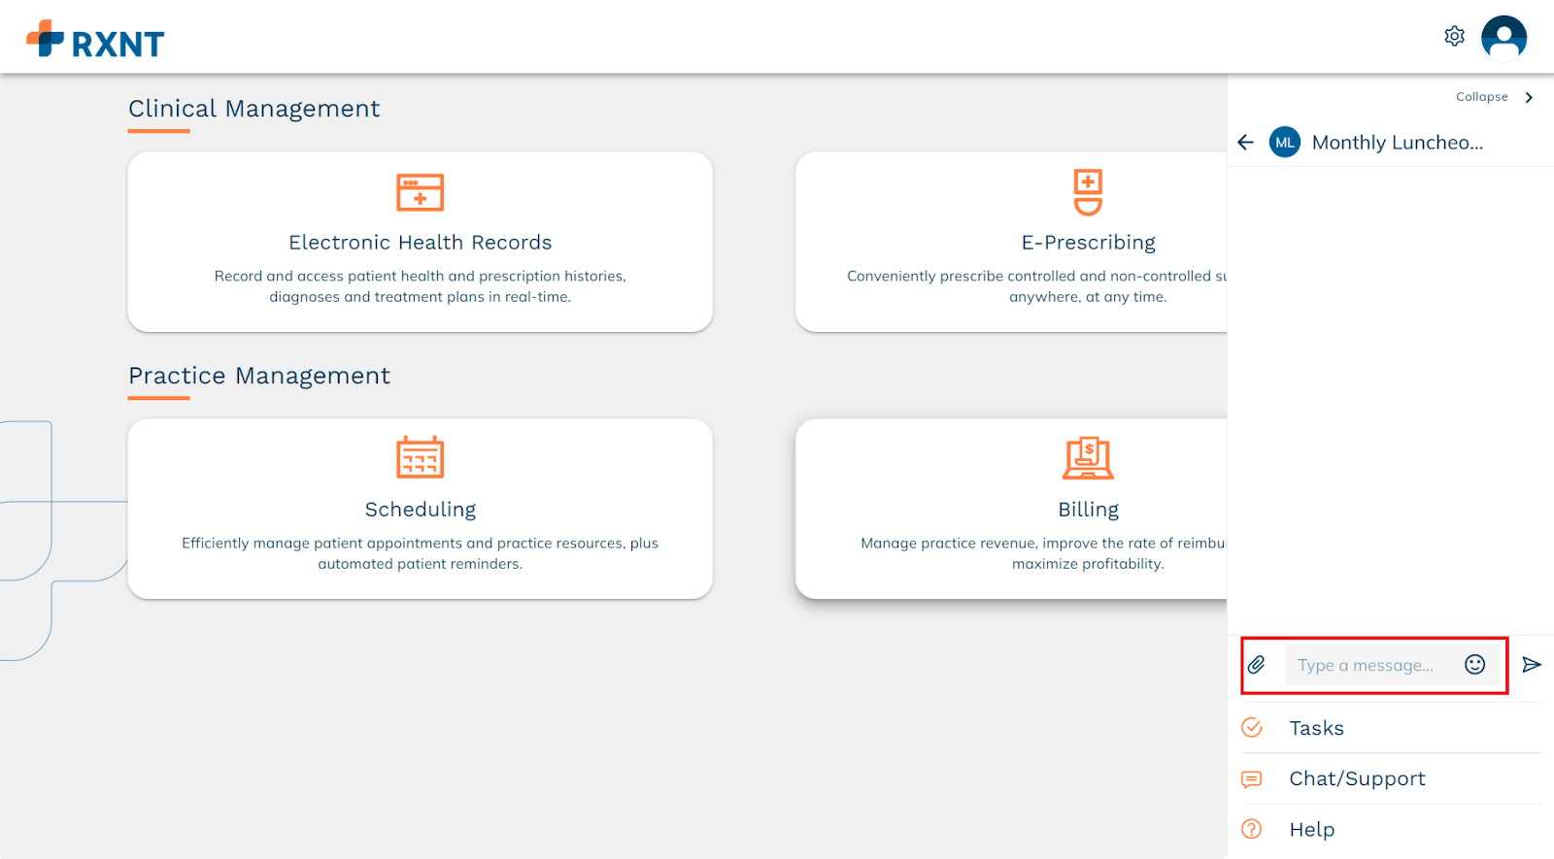Screen dimensions: 1554x859
Task: Collapse the side panel via the Collapse text
Action: coord(1481,97)
